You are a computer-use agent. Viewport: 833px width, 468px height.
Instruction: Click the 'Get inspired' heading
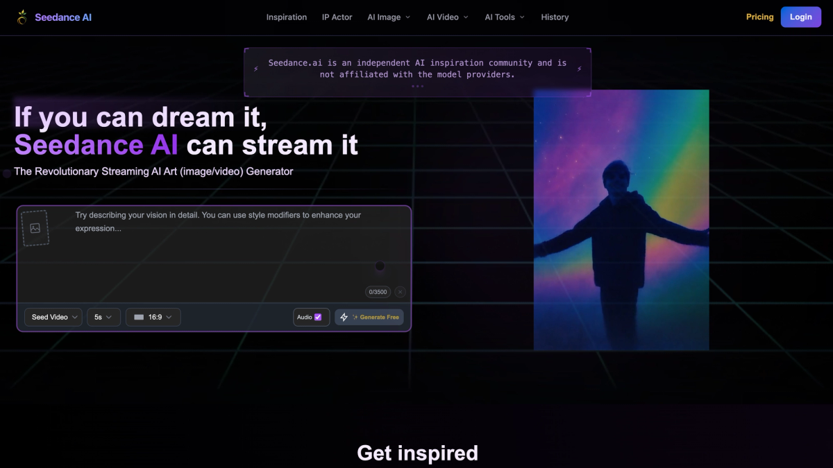pos(417,453)
